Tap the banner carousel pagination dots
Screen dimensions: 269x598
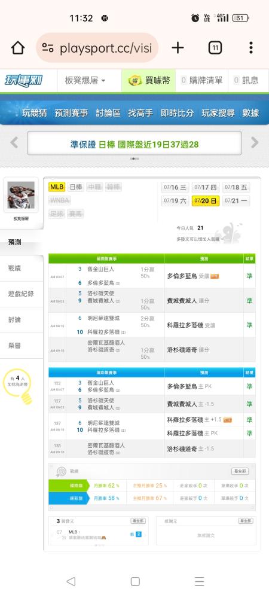point(134,158)
